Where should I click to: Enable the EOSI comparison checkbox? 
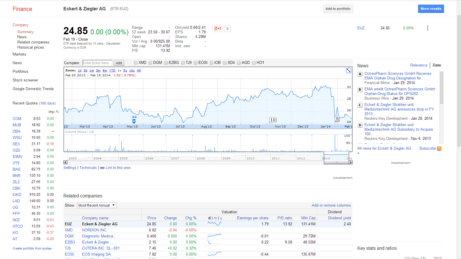pos(196,63)
